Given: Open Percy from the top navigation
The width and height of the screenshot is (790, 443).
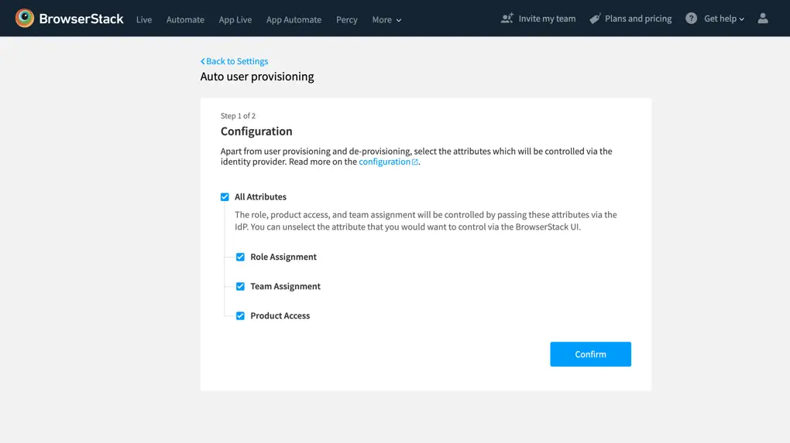Looking at the screenshot, I should 346,20.
